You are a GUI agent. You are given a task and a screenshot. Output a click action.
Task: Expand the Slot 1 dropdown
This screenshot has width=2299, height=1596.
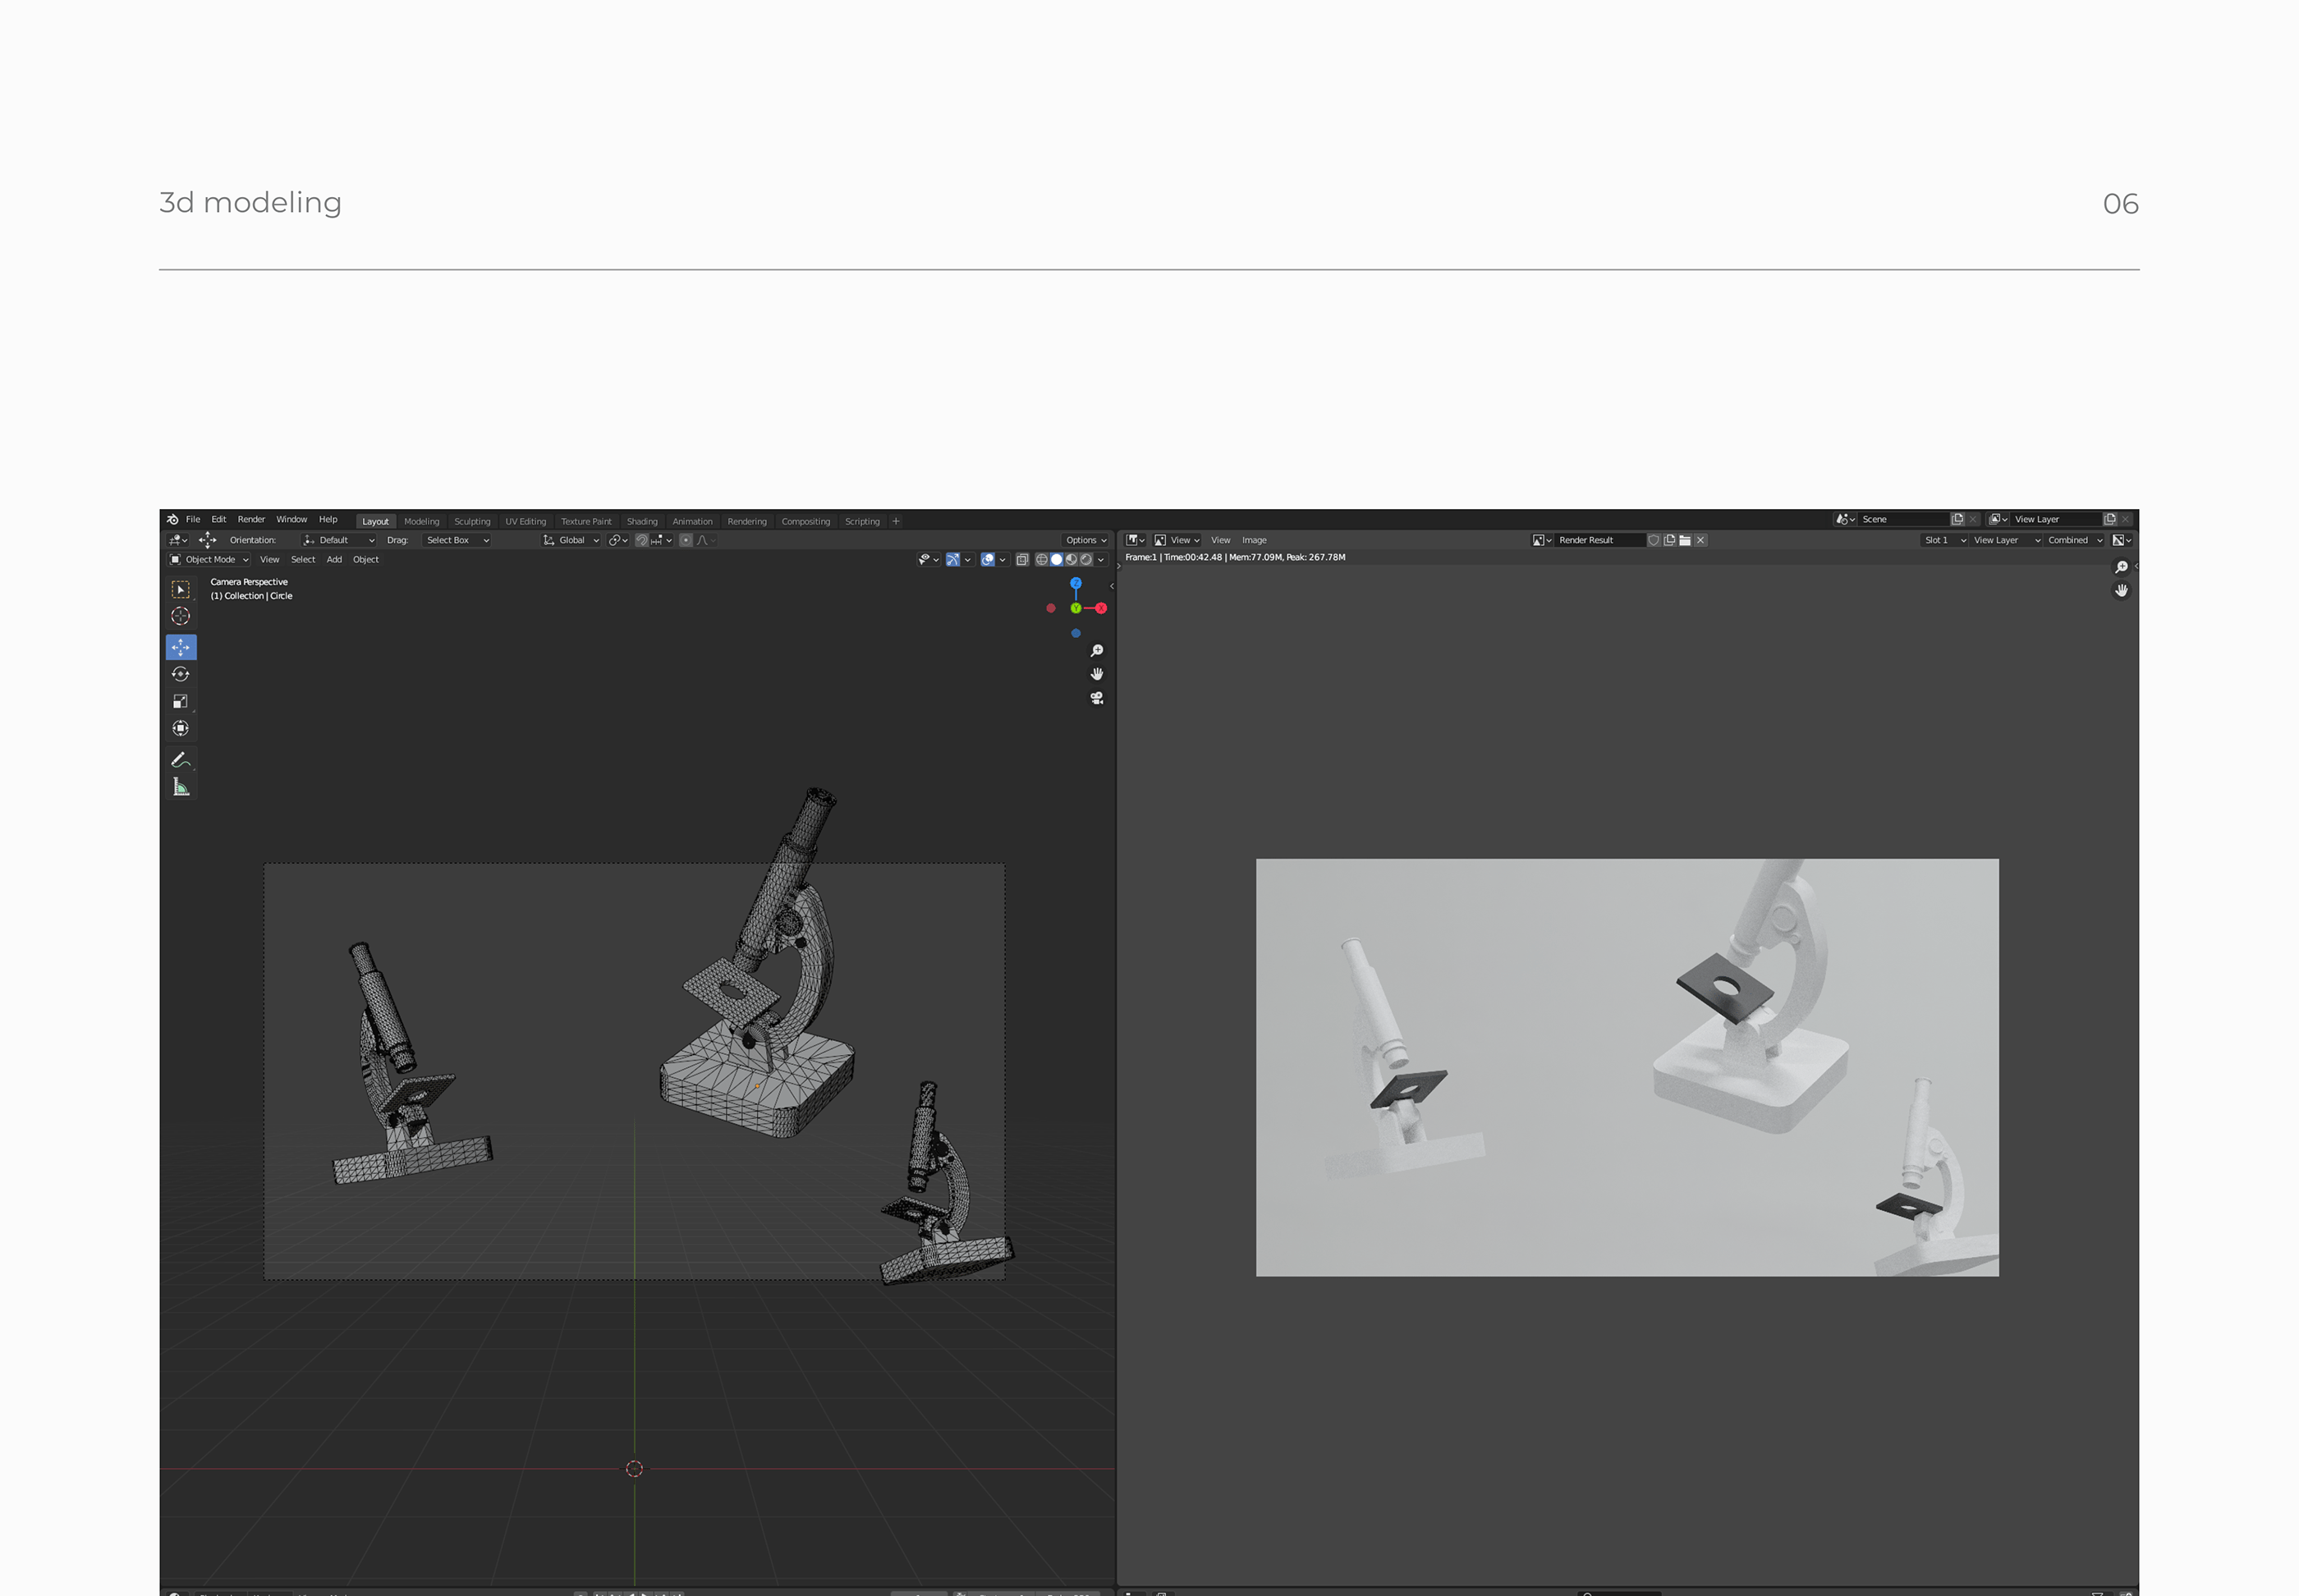[x=1944, y=540]
